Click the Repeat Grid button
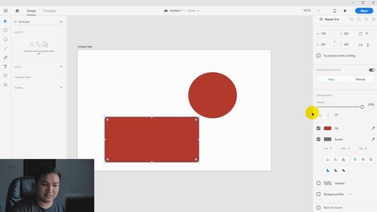The width and height of the screenshot is (377, 212). pos(329,19)
